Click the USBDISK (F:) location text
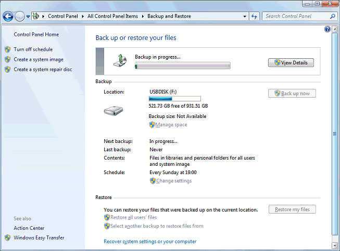The width and height of the screenshot is (340, 251). pyautogui.click(x=163, y=92)
